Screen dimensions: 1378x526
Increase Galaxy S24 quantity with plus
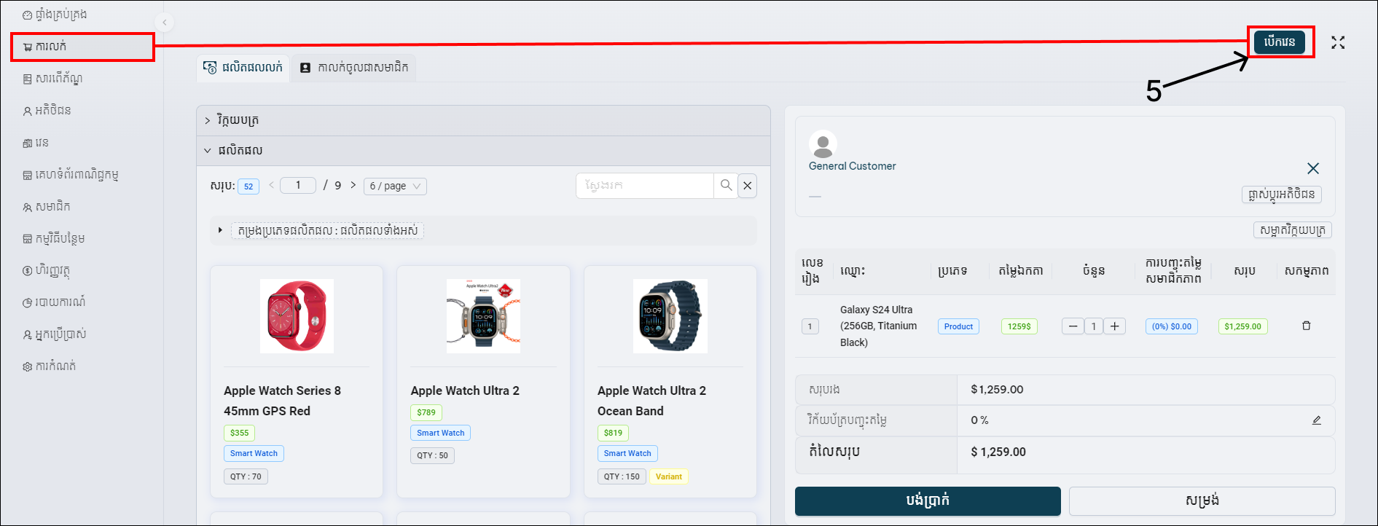[x=1114, y=326]
